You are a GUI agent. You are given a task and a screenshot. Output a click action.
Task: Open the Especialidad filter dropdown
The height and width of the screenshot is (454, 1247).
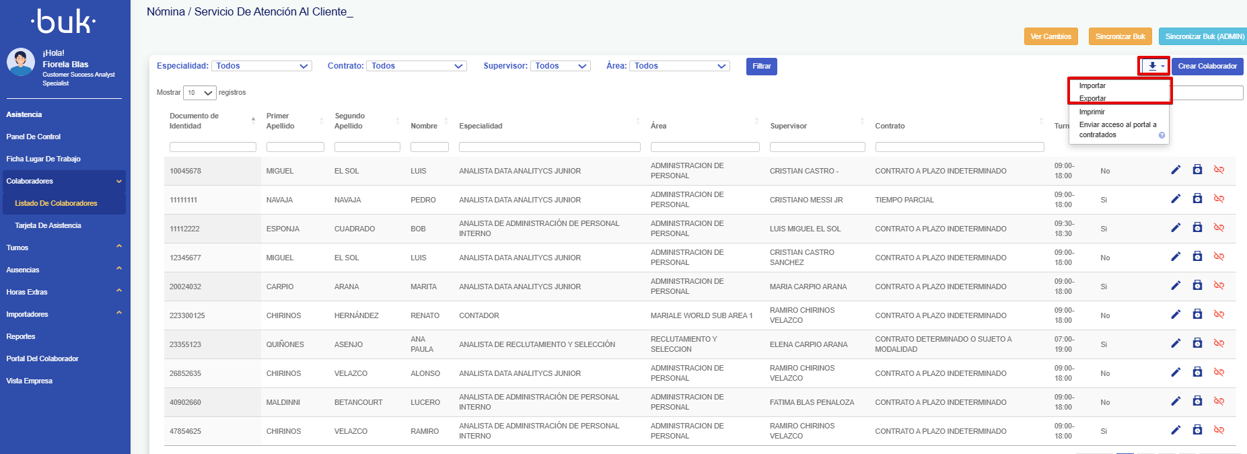point(261,66)
